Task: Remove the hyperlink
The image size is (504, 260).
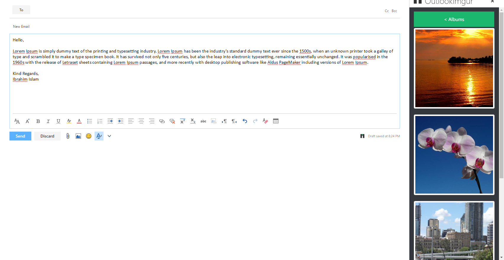Action: 172,121
